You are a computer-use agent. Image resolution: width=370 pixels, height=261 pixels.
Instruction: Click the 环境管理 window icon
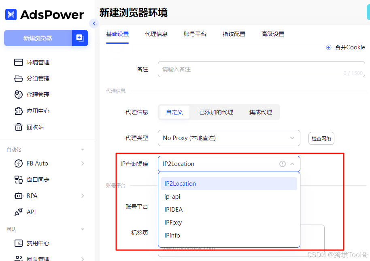18,62
